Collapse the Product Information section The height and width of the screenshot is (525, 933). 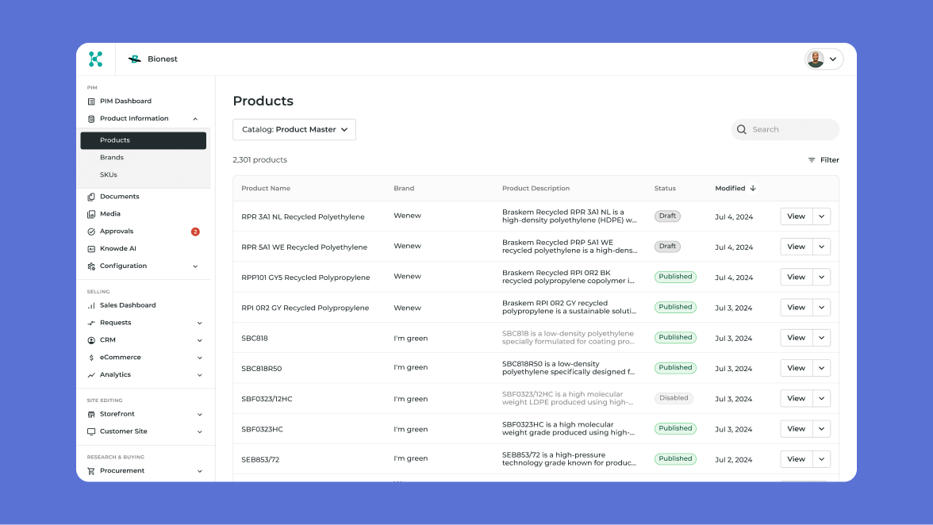195,119
